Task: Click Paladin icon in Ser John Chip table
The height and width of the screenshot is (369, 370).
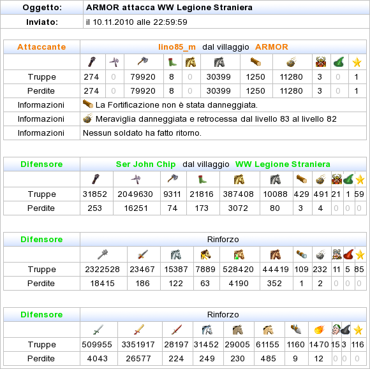Action: (x=239, y=179)
